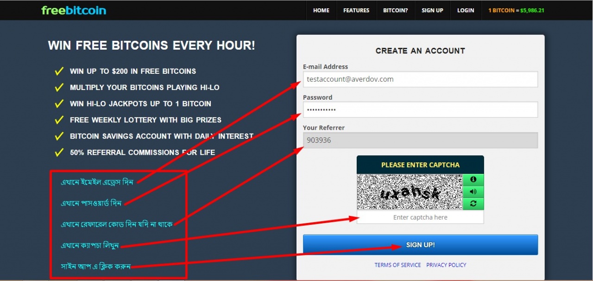
Task: Click the freebitcoin logo
Action: click(74, 10)
